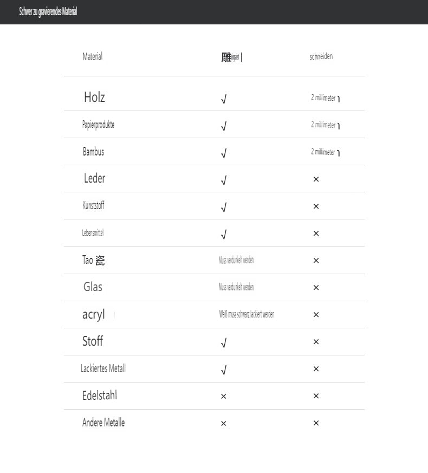Click the engraving checkmark in Holz row
Viewport: 428px width, 473px height.
point(223,99)
